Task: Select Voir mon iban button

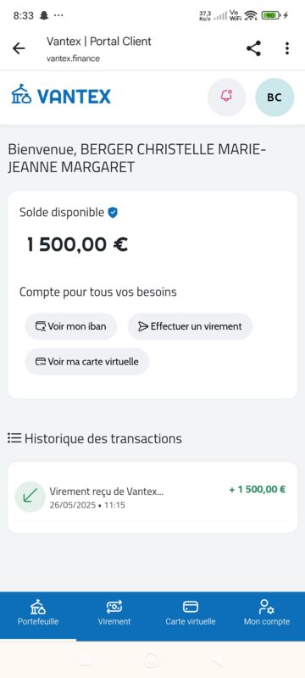Action: coord(71,326)
